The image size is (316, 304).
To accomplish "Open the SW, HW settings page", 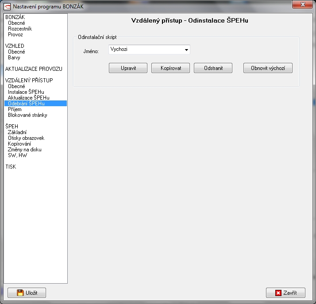I will coord(18,155).
